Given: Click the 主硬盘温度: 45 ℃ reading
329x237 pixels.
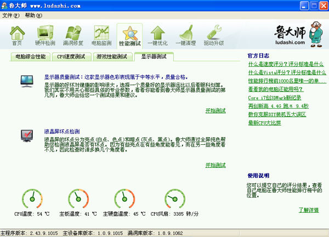Looking at the screenshot, I should tap(124, 214).
